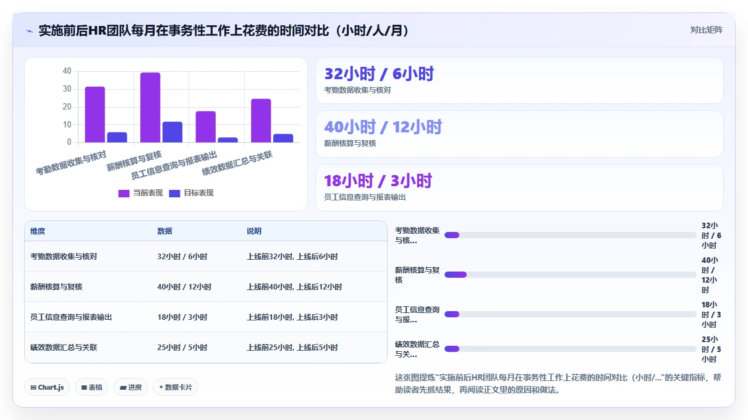Image resolution: width=748 pixels, height=420 pixels.
Task: Click the table cell 上线前25小时, 上线后5小时
Action: (292, 348)
